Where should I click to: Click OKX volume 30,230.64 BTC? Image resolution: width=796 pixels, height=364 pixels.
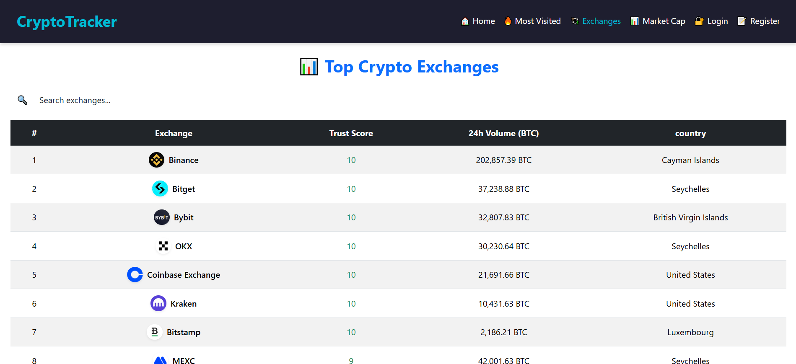point(503,246)
